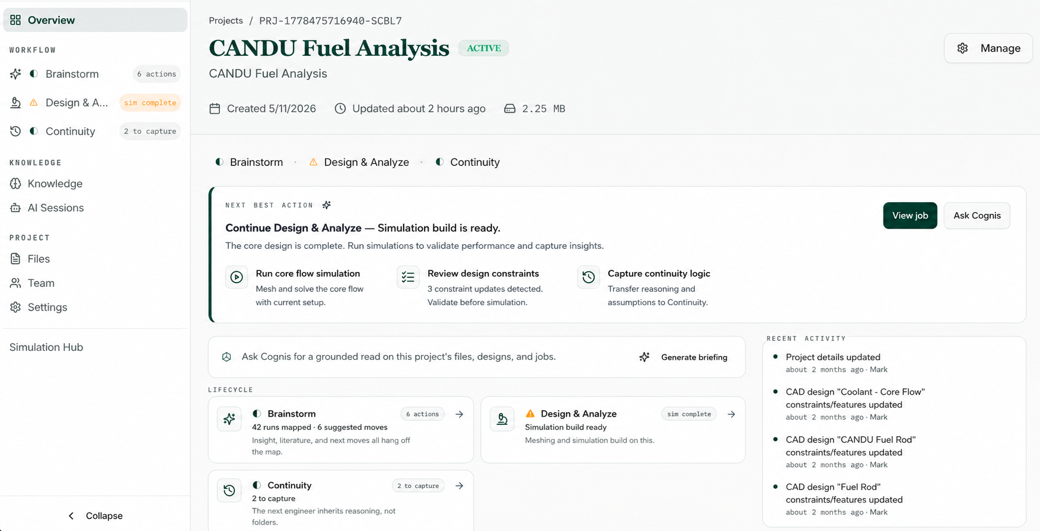This screenshot has height=531, width=1040.
Task: Collapse the sidebar
Action: pyautogui.click(x=95, y=516)
